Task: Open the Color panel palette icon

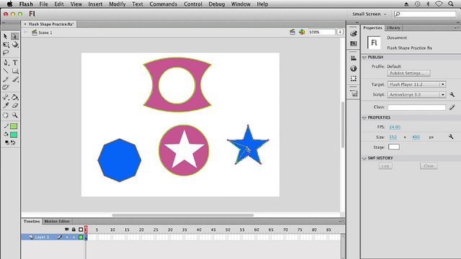Action: point(354,34)
